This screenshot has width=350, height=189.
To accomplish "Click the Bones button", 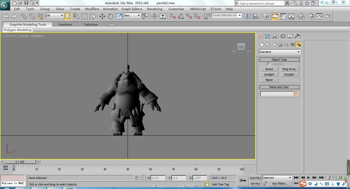I will pos(269,69).
